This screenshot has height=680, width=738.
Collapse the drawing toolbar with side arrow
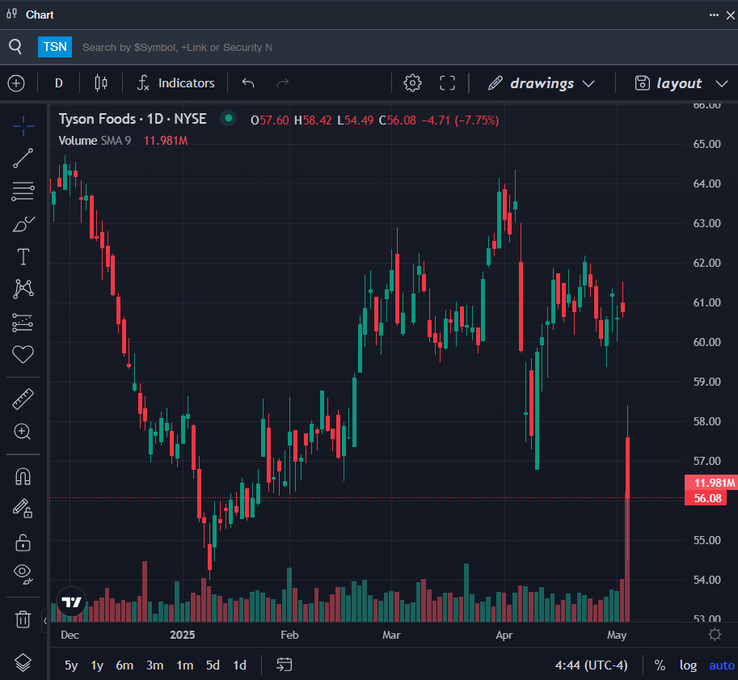tap(45, 620)
